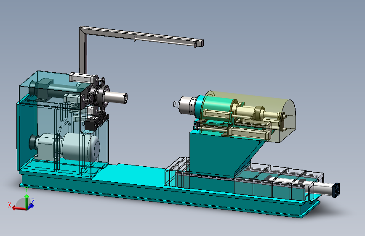Select the dark end cap of the right actuator
The width and height of the screenshot is (365, 236).
point(336,190)
